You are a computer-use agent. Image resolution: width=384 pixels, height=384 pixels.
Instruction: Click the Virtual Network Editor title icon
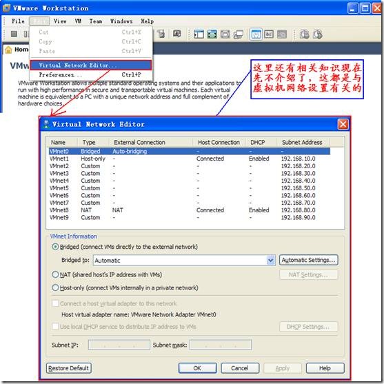[x=46, y=124]
